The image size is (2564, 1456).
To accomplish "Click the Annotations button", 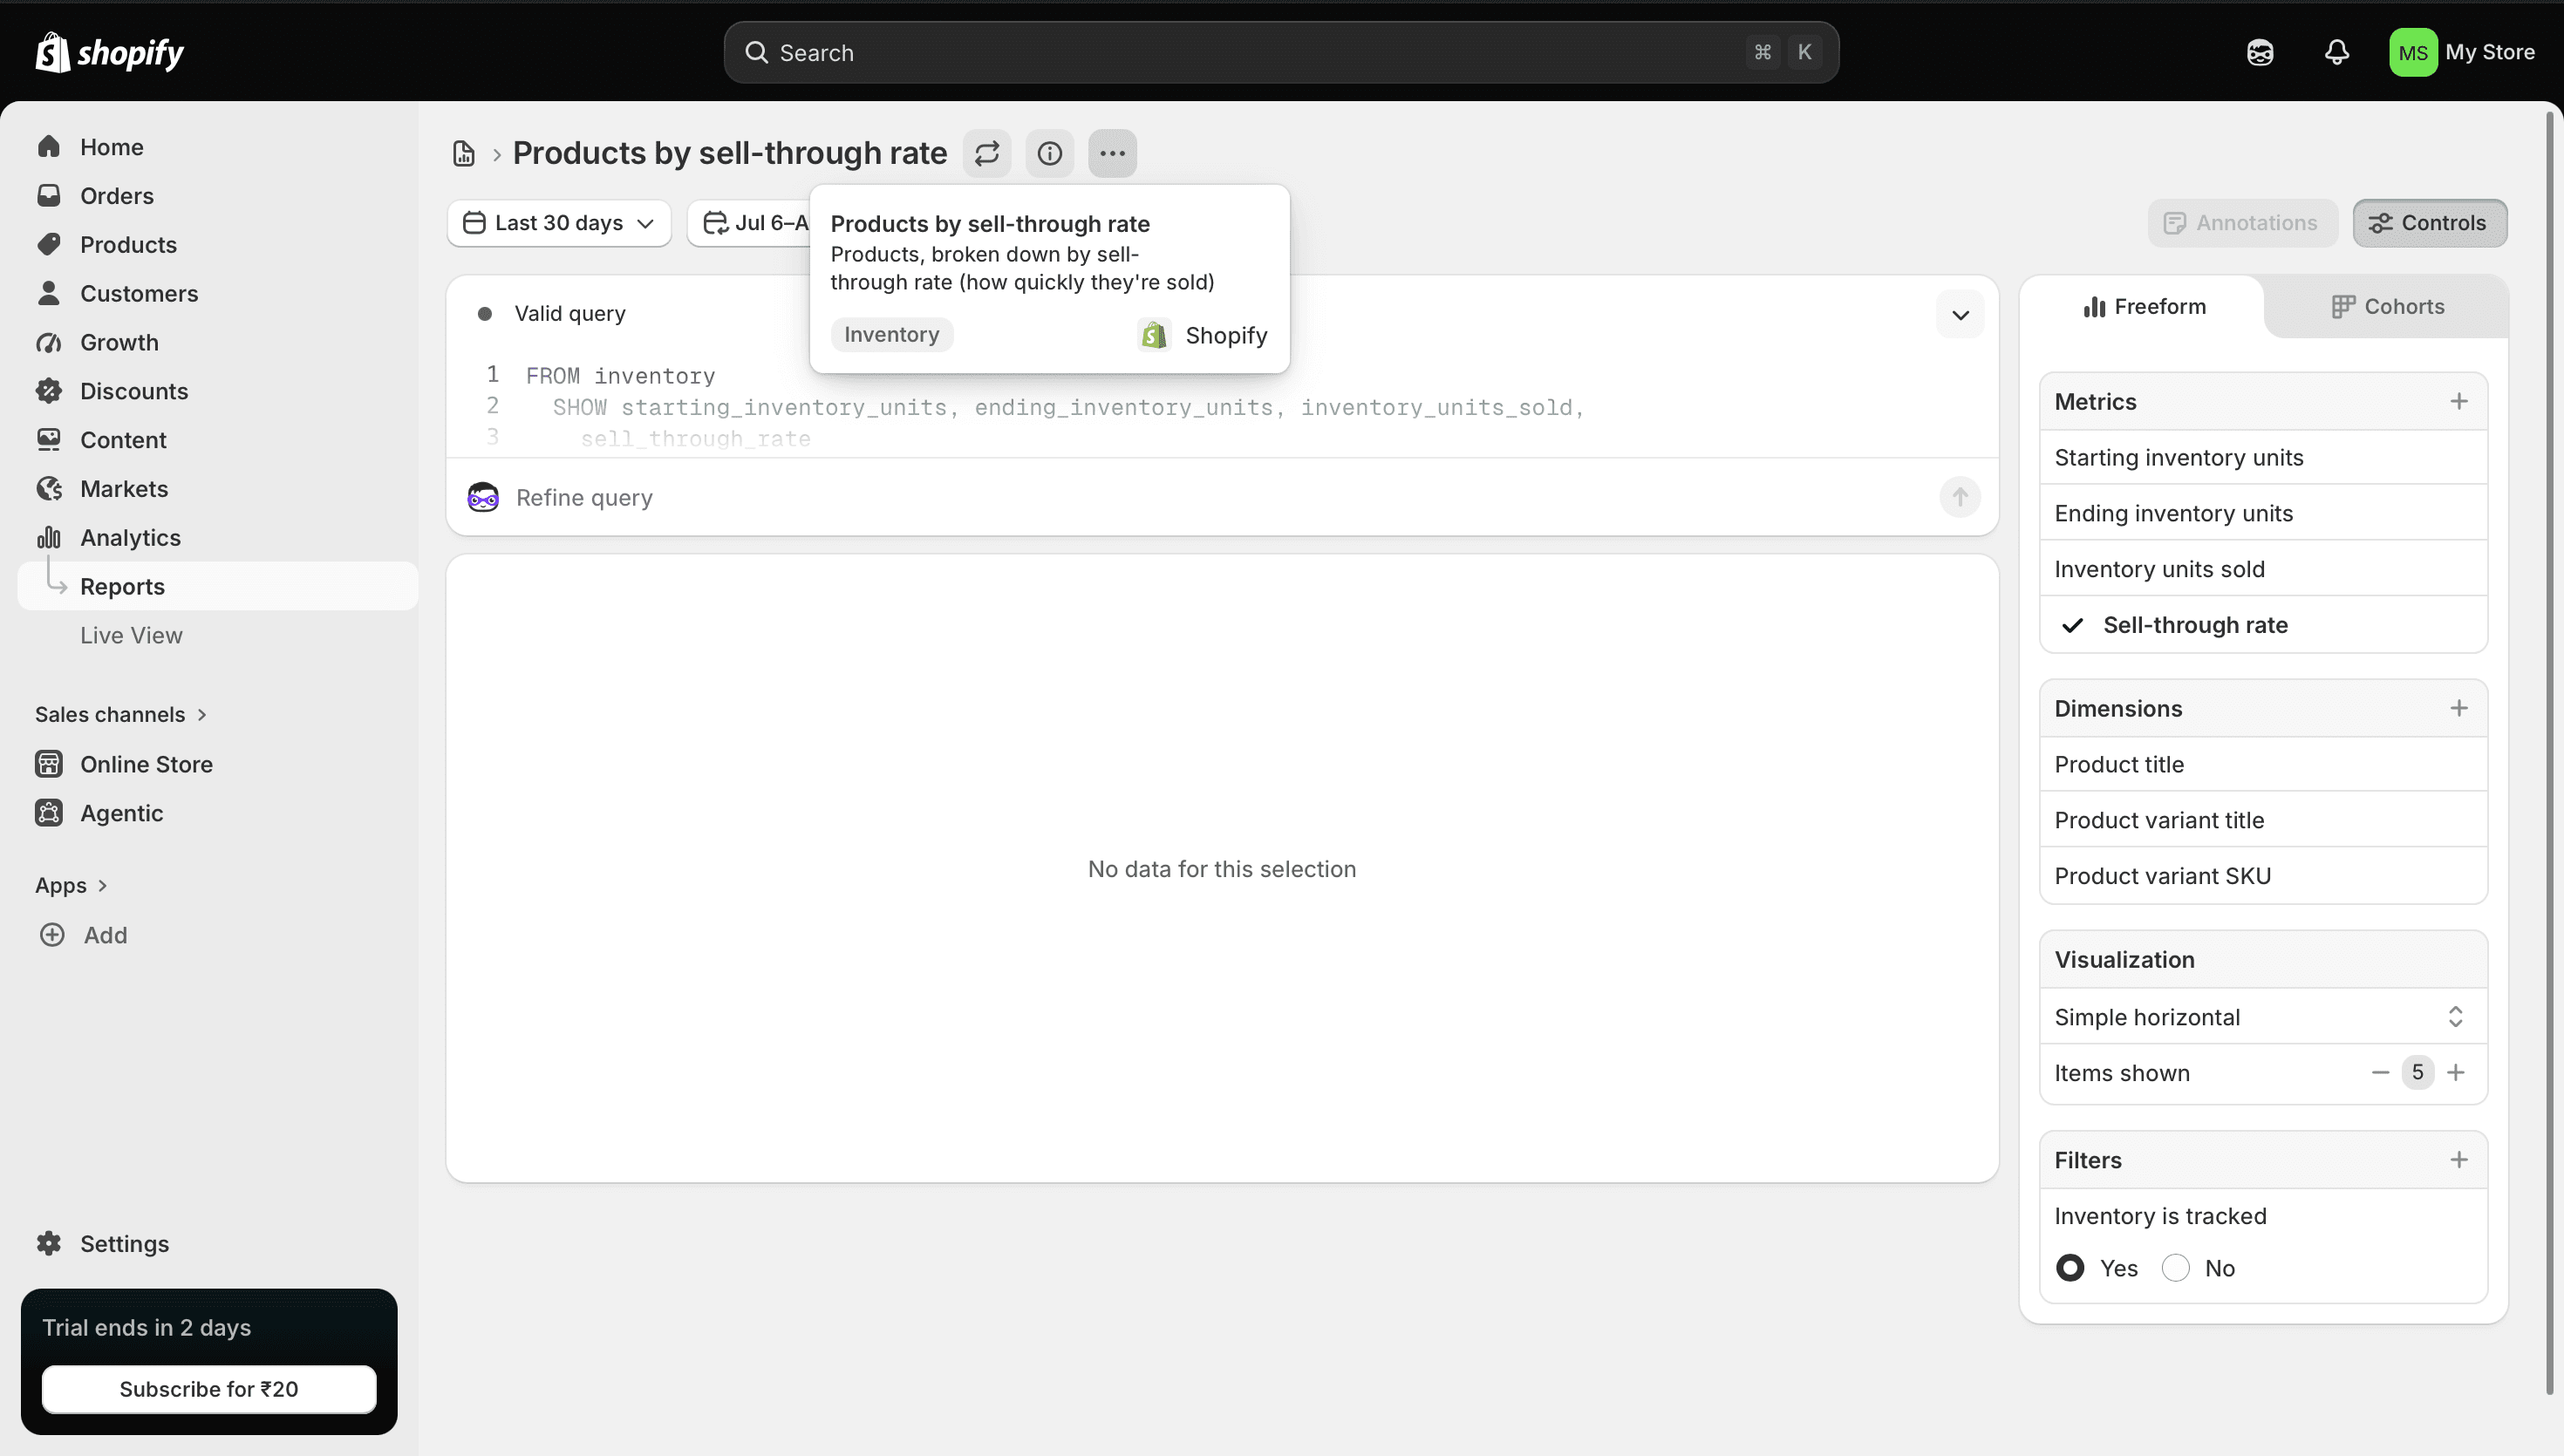I will (x=2242, y=223).
